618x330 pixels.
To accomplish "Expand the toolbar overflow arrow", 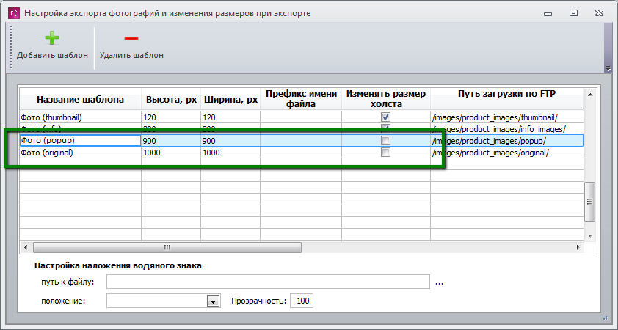I will (608, 68).
